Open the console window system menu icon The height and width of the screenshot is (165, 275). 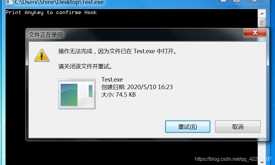pos(9,2)
